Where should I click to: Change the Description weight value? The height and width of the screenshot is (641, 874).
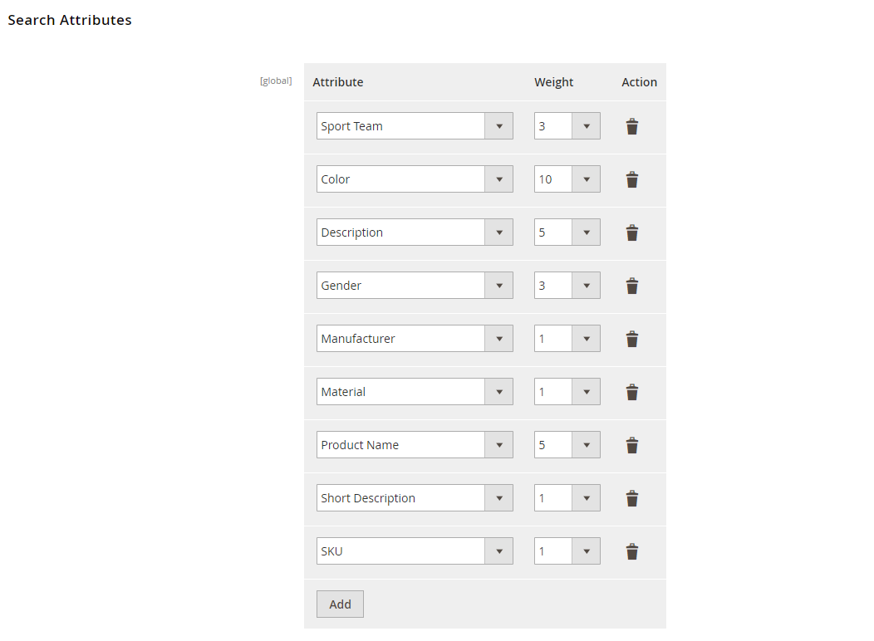point(567,232)
